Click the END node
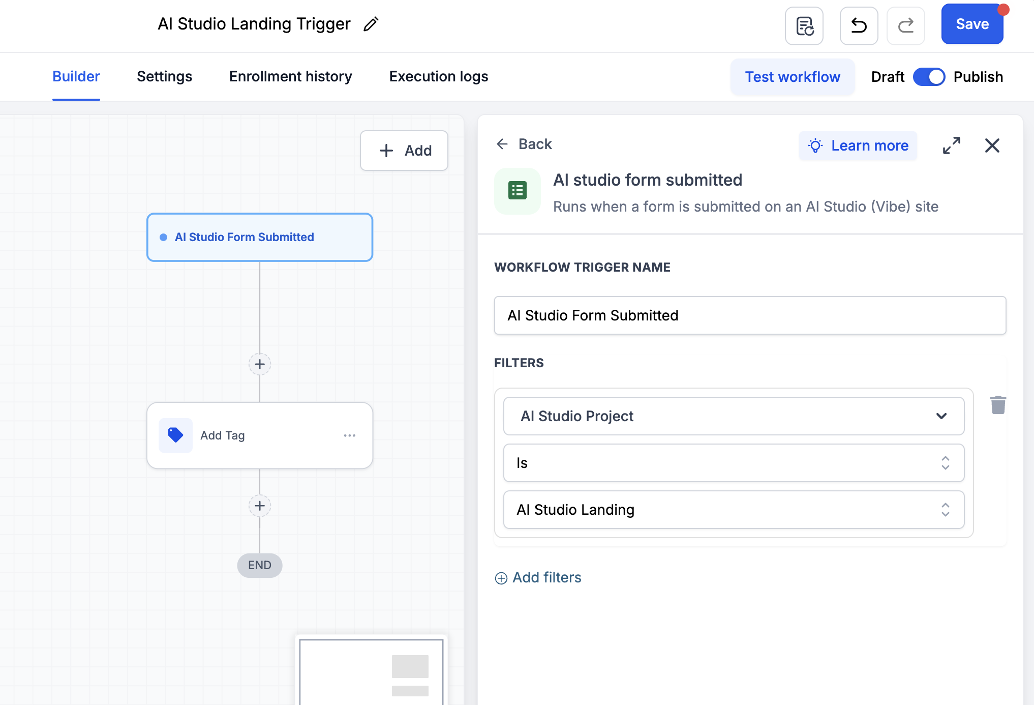 coord(260,565)
